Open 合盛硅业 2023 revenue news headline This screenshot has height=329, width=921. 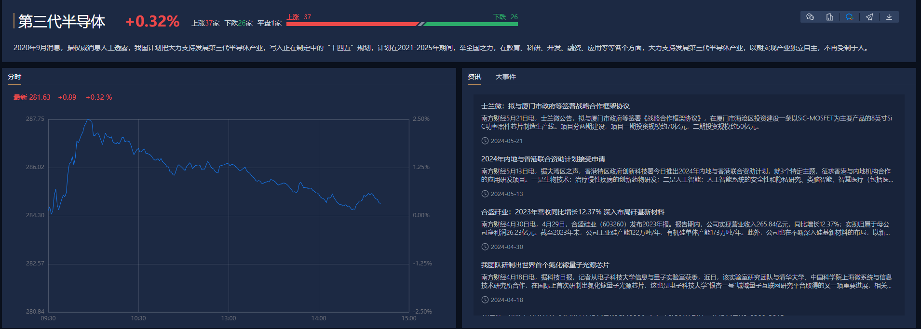572,212
